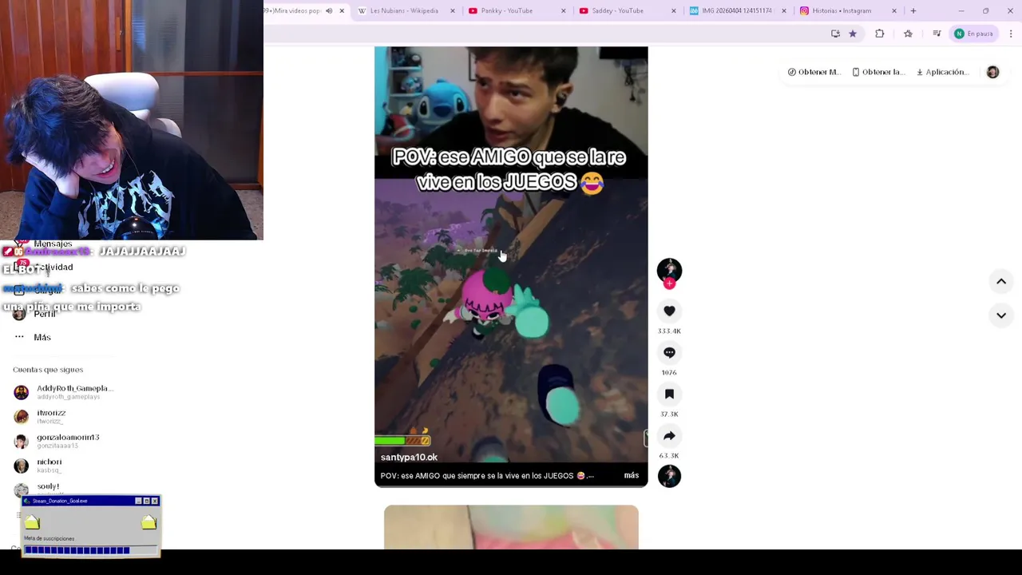Bookmark this page with the star icon
The height and width of the screenshot is (575, 1022).
click(x=853, y=34)
